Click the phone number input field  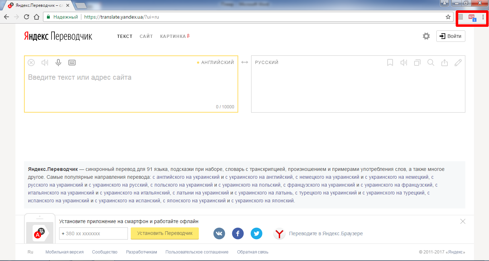coord(94,233)
